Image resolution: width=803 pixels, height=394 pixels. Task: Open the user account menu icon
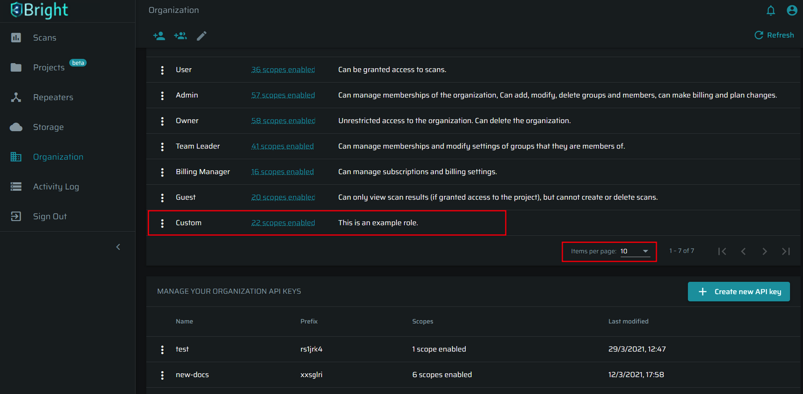pyautogui.click(x=792, y=10)
